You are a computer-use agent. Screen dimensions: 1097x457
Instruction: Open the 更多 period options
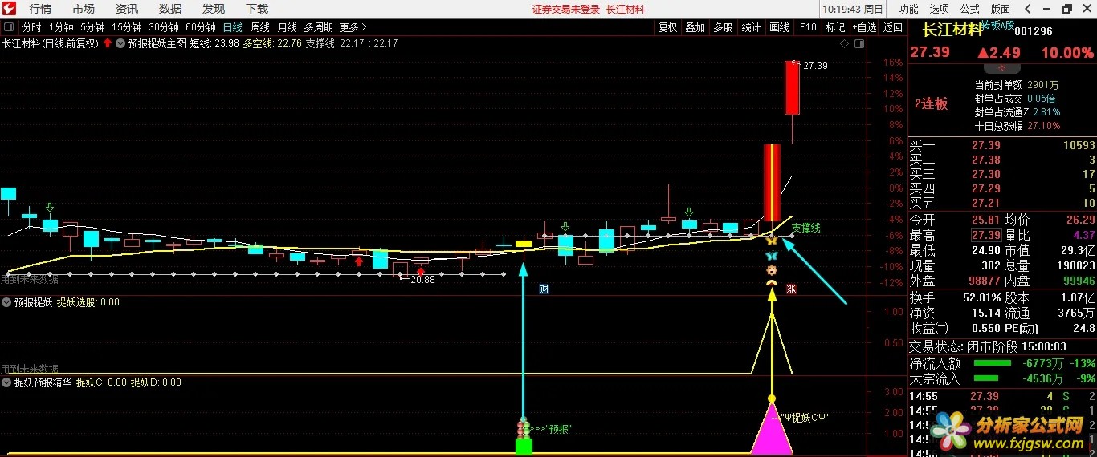(353, 26)
